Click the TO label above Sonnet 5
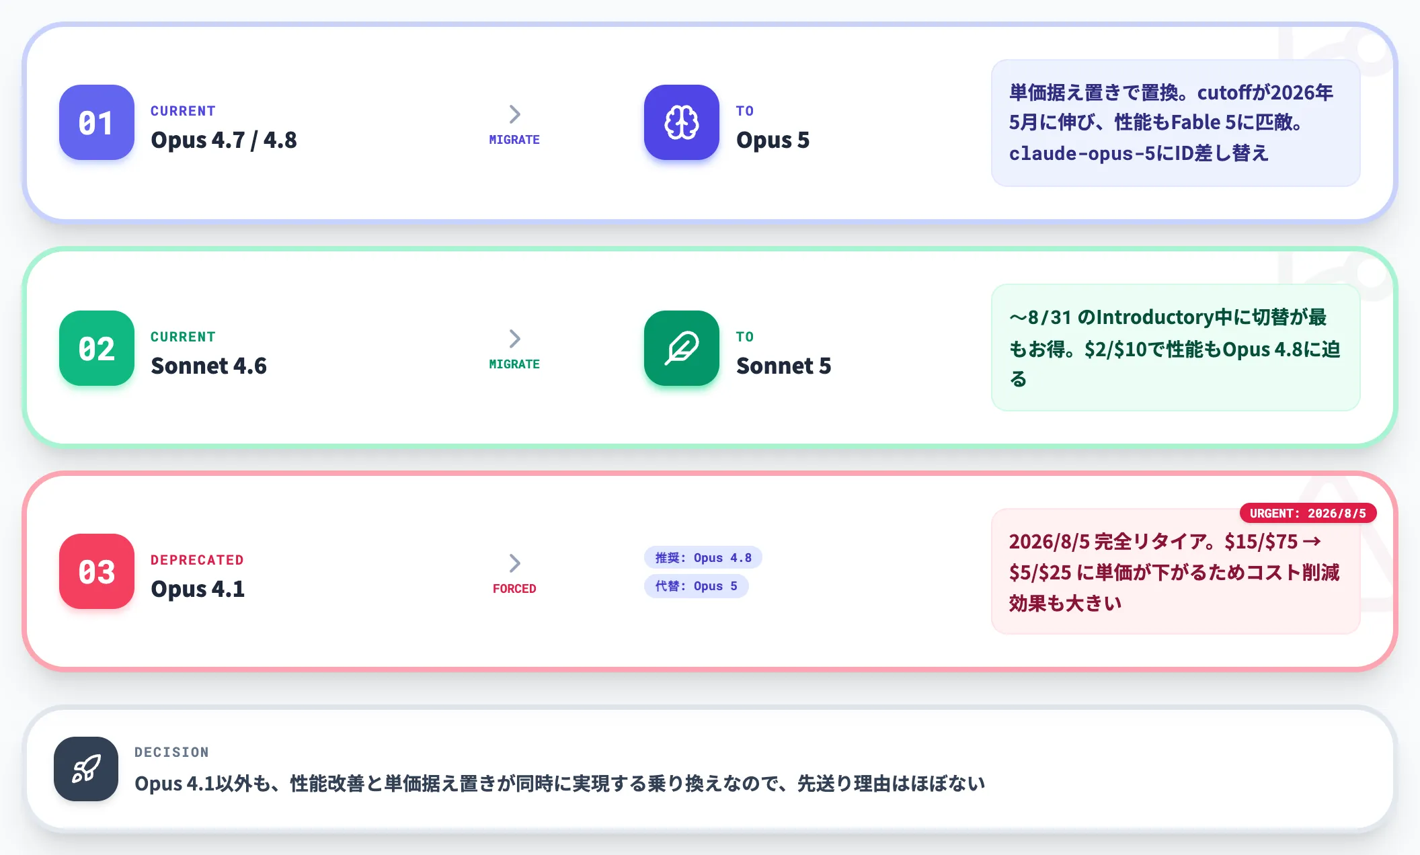This screenshot has width=1420, height=855. point(745,337)
